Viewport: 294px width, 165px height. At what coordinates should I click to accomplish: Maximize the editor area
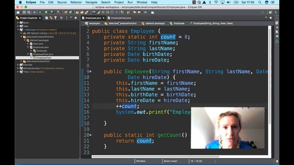271,18
